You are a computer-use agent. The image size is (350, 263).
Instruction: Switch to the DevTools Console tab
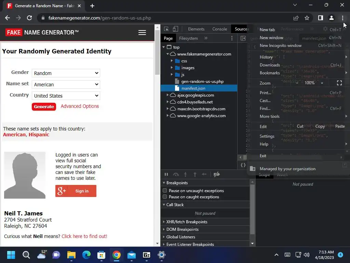[220, 29]
